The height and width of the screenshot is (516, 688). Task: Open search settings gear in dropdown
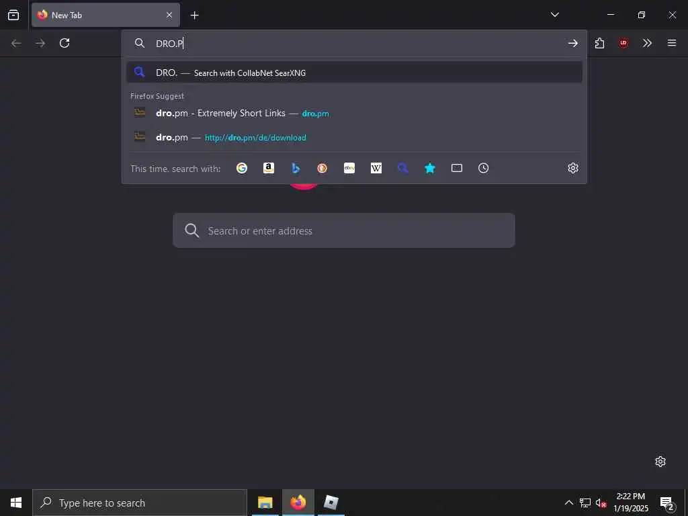click(x=572, y=168)
